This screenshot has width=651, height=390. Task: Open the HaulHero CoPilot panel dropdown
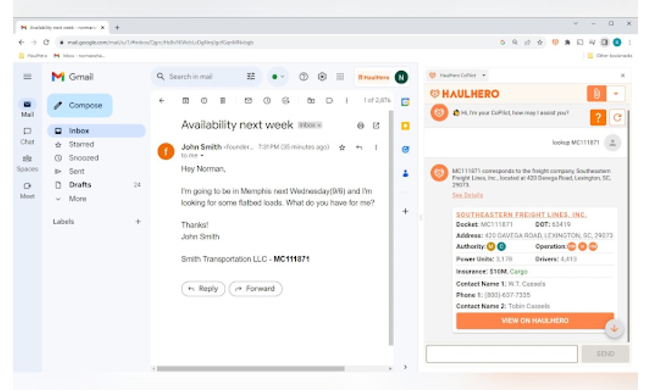click(484, 75)
